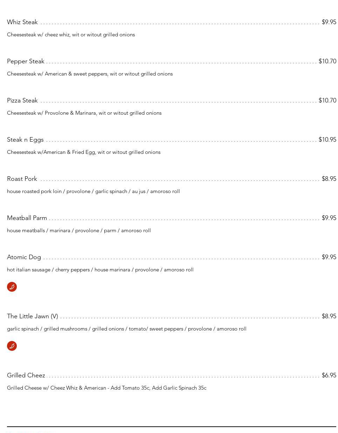
Task: Click the Atomic Dog item name
Action: [24, 257]
